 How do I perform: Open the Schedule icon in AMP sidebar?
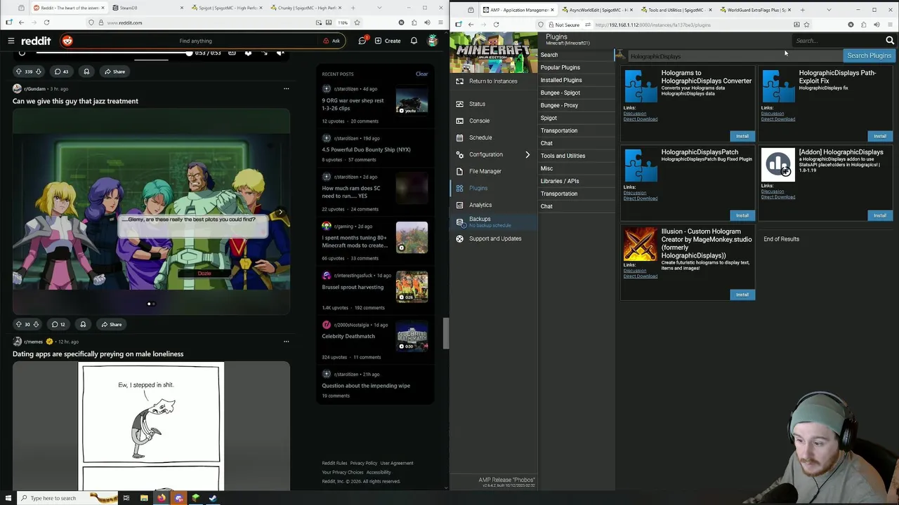point(460,137)
